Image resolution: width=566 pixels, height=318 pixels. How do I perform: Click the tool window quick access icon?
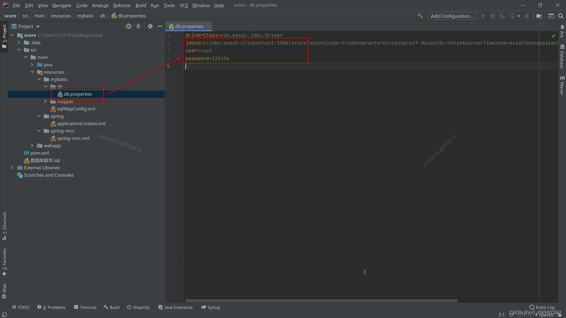(x=4, y=314)
